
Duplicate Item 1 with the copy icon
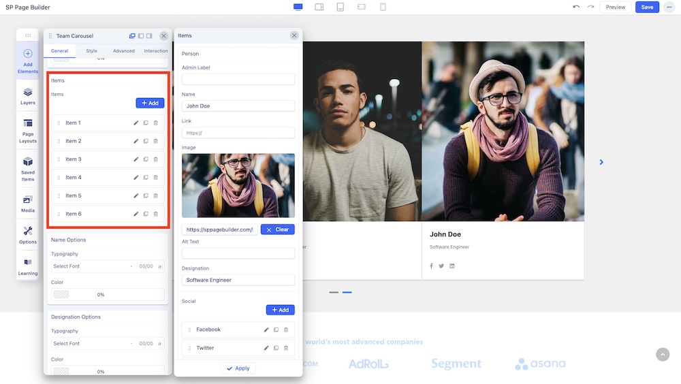coord(146,123)
